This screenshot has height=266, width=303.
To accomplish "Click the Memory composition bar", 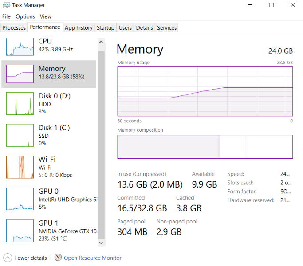I will click(205, 147).
